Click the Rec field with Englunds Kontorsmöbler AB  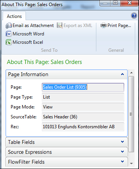tap(83, 127)
